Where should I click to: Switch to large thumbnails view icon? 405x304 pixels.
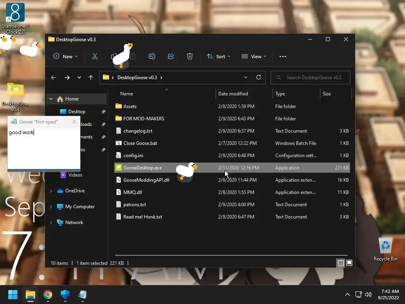(x=349, y=263)
